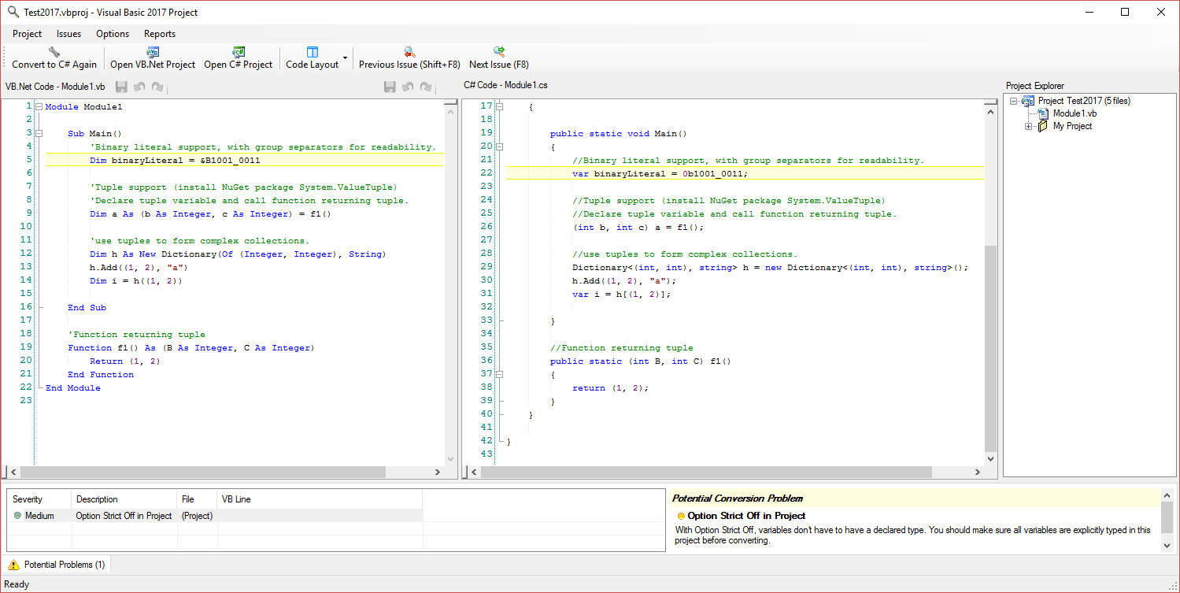Click the orange dot beside Option Strict Off heading
The image size is (1180, 593).
[x=681, y=516]
